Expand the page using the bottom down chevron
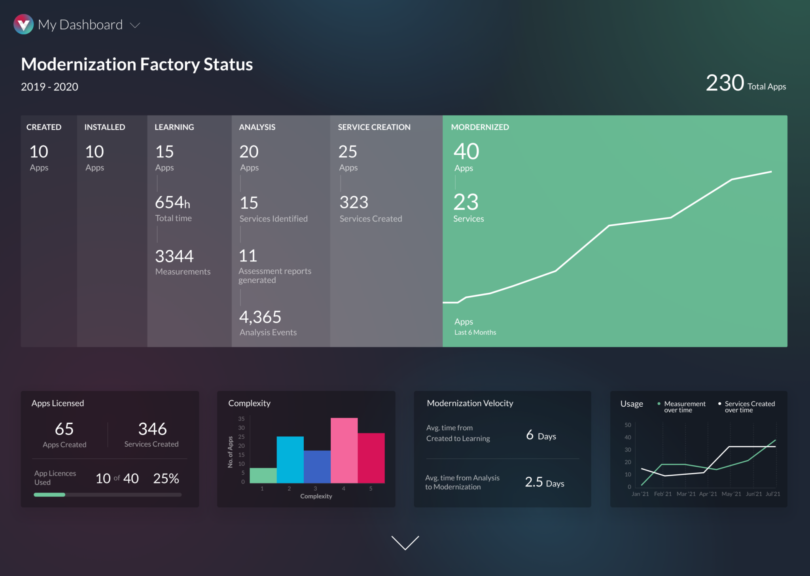Image resolution: width=810 pixels, height=576 pixels. (405, 543)
